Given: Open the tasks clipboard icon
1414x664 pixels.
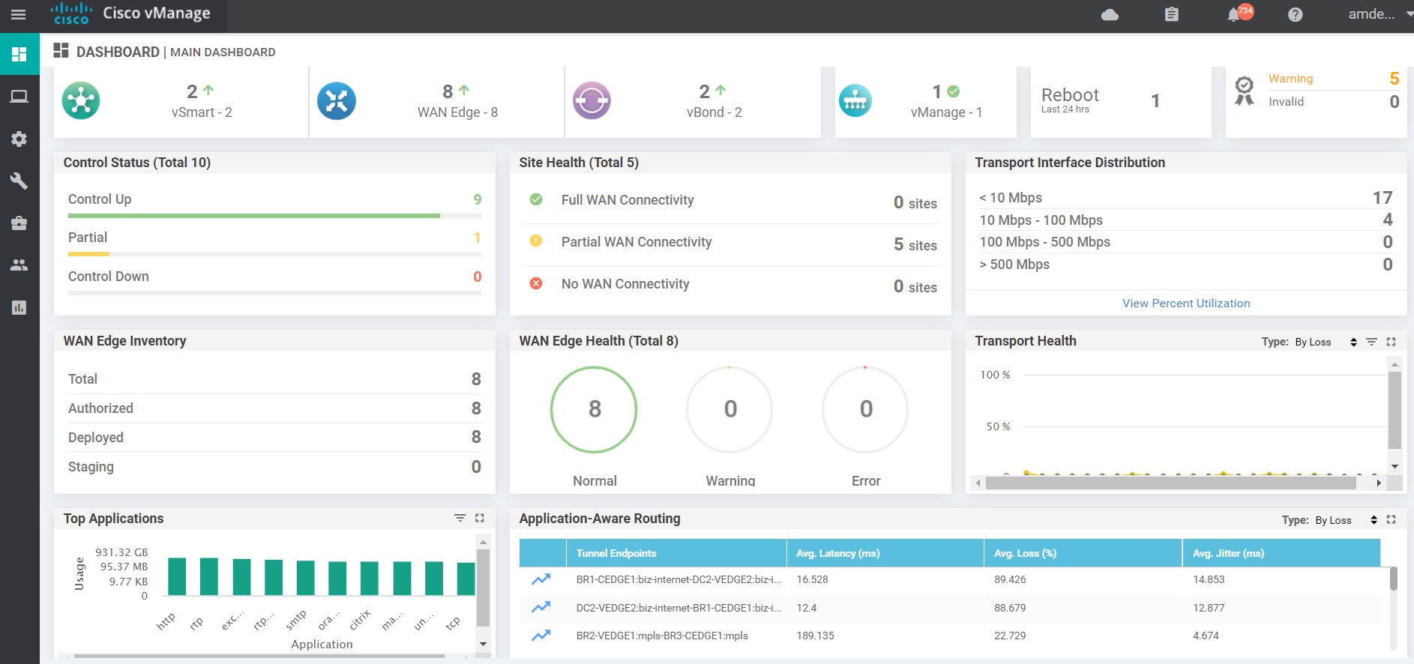Looking at the screenshot, I should click(1171, 15).
